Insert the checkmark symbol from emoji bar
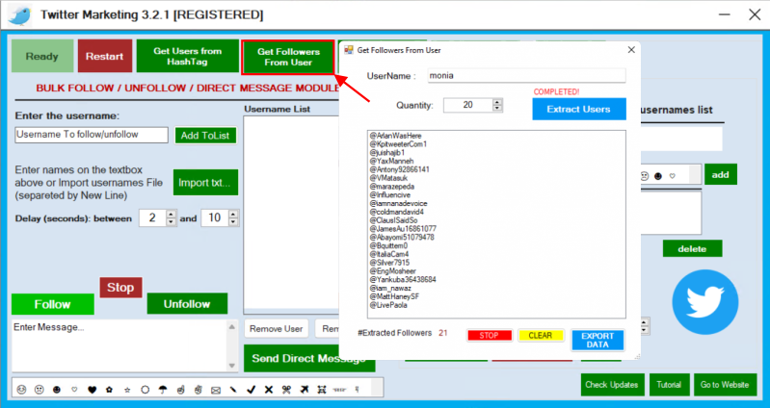 tap(249, 390)
